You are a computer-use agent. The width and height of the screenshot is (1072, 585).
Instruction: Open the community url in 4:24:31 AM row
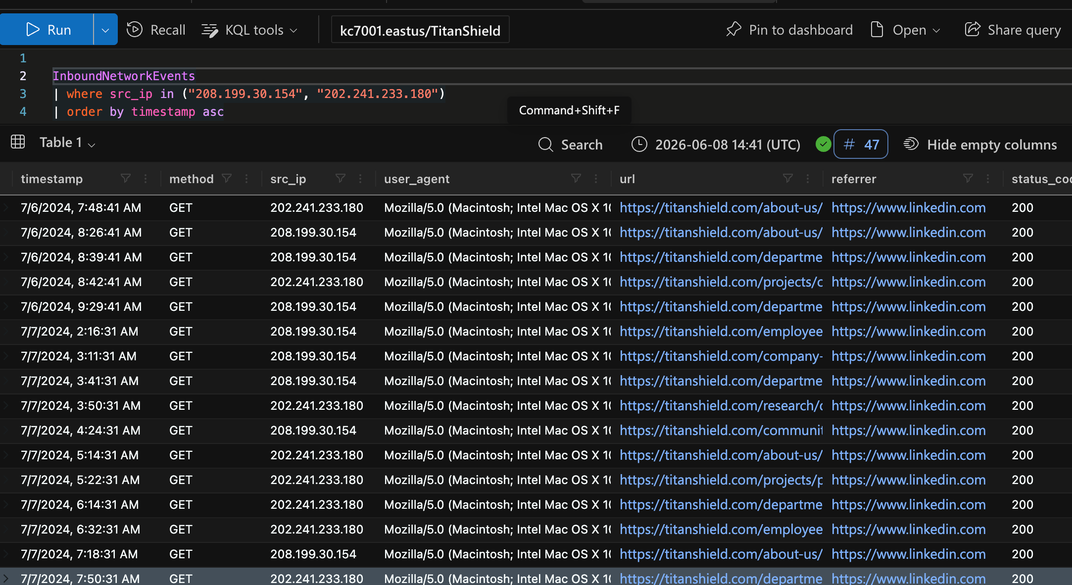721,430
